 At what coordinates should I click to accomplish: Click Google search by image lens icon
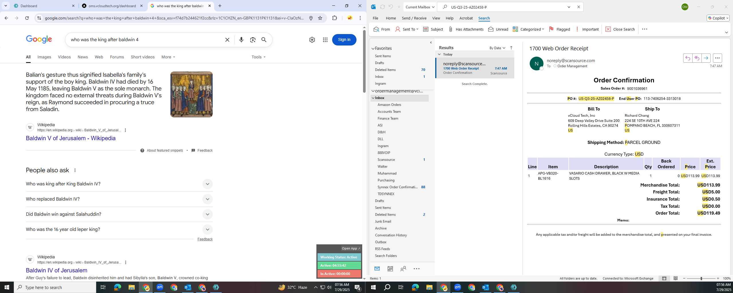253,40
